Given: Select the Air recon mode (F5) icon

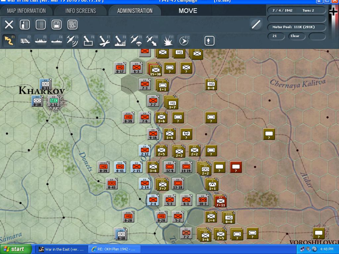Looking at the screenshot, I should pyautogui.click(x=73, y=41).
